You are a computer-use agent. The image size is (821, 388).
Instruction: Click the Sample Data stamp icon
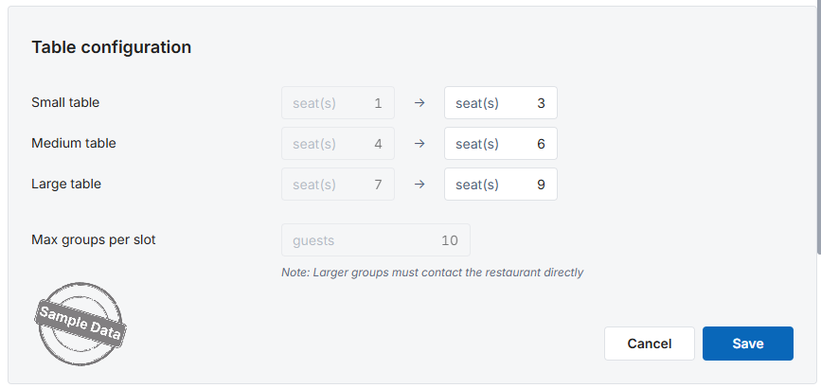pos(80,324)
